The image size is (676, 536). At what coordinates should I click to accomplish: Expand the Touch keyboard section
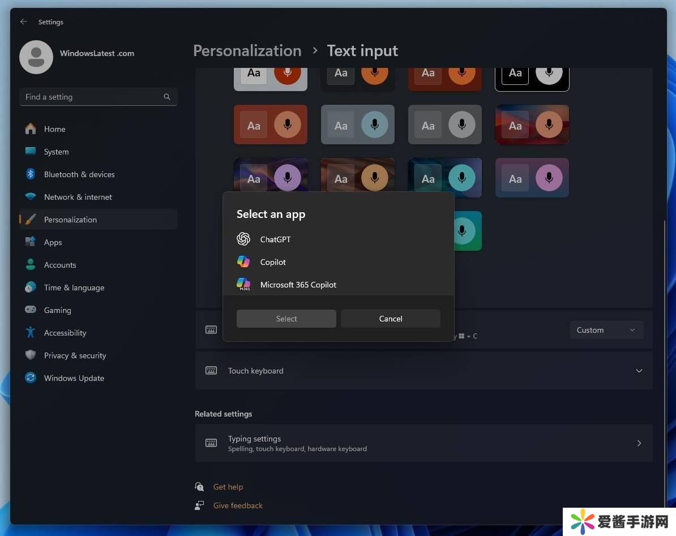[639, 371]
